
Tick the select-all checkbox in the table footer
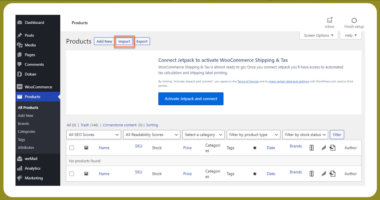coord(72,174)
